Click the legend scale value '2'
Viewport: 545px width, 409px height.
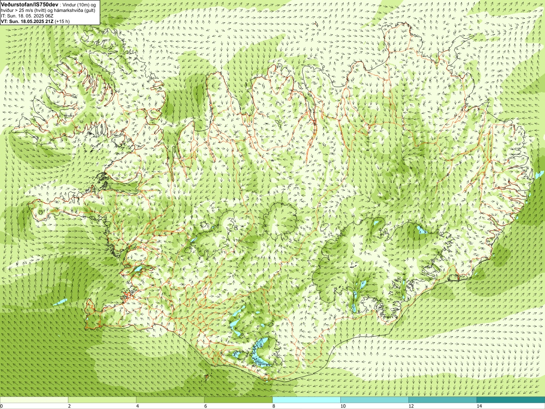coord(69,406)
